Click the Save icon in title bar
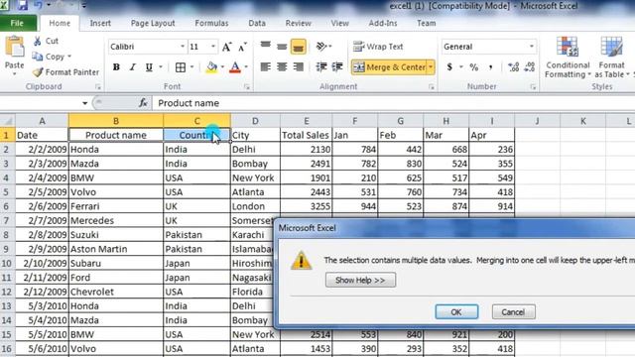 tap(22, 5)
